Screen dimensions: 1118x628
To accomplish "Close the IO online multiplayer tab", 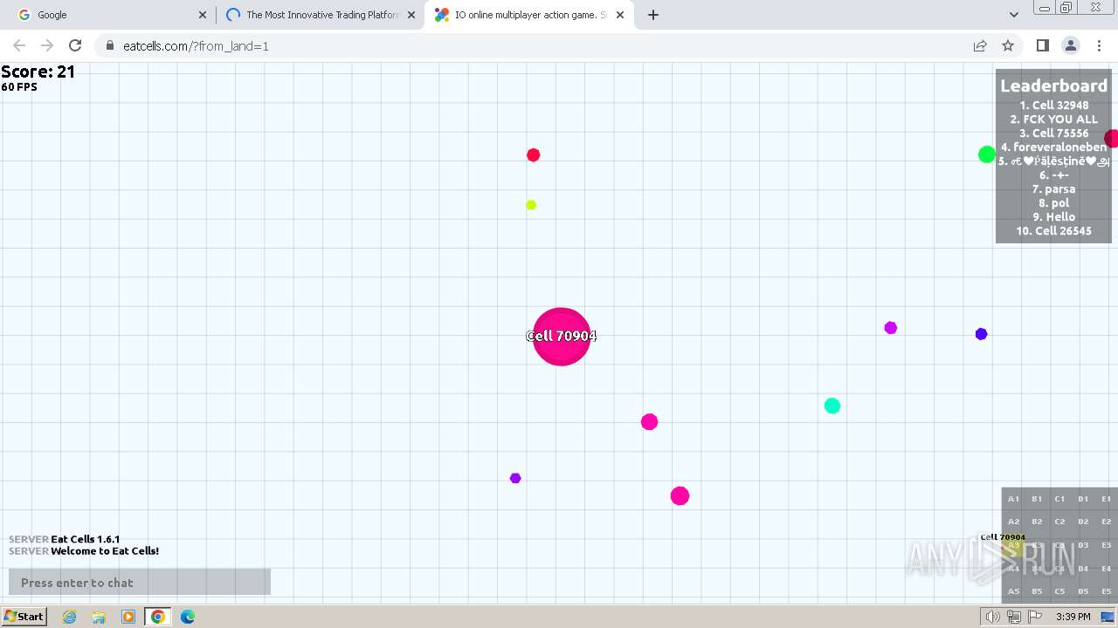I will click(x=620, y=15).
